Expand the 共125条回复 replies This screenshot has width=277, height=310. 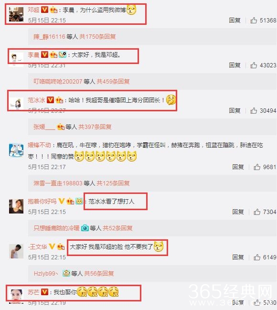coord(113,183)
